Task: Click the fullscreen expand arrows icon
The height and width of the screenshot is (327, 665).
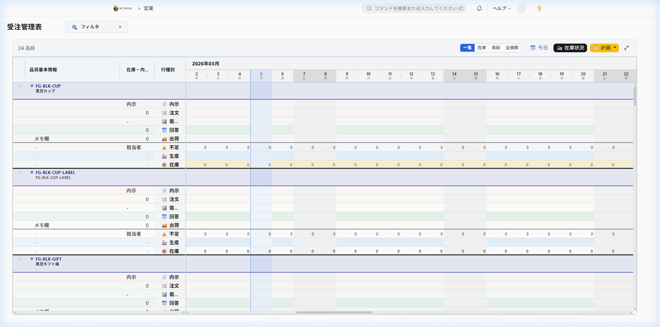Action: [626, 48]
